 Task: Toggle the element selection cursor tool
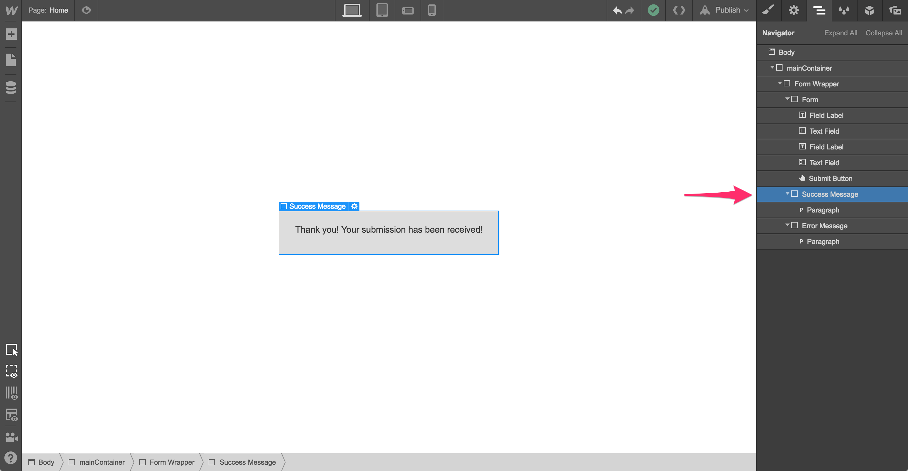point(11,349)
